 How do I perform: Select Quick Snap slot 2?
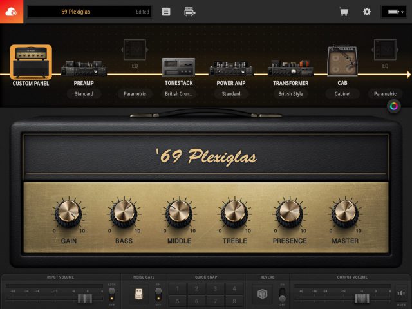(196, 289)
